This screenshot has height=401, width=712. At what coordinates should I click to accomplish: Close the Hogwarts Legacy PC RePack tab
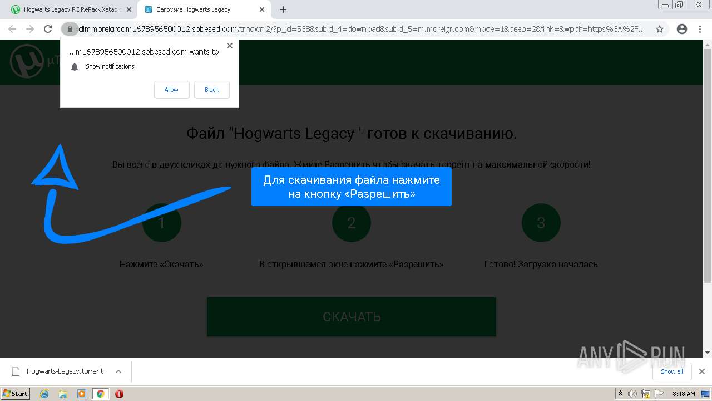(x=128, y=9)
